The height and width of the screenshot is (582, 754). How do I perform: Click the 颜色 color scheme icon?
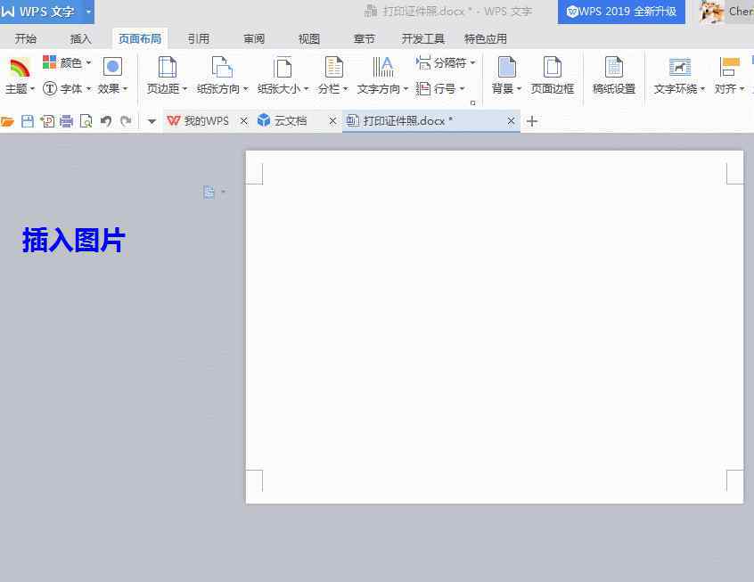tap(50, 62)
